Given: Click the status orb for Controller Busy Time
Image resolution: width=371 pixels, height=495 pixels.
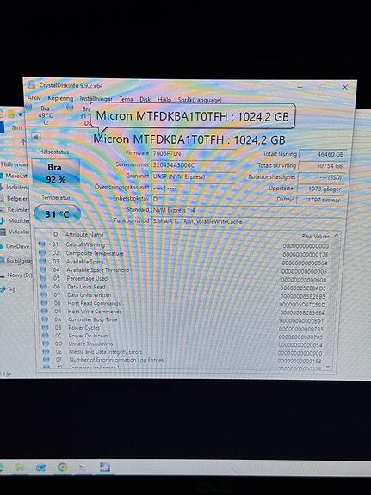Looking at the screenshot, I should 45,319.
